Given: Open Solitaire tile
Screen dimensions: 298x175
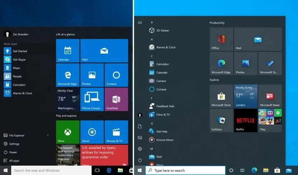Looking at the screenshot, I should pos(222,120).
